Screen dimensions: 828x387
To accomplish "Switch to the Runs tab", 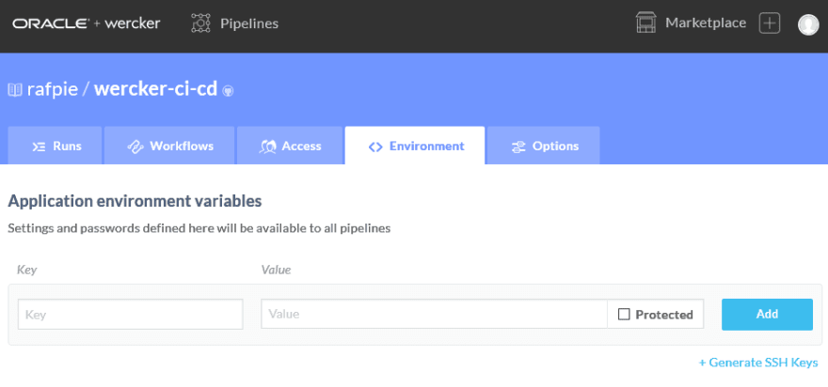I will (x=55, y=146).
